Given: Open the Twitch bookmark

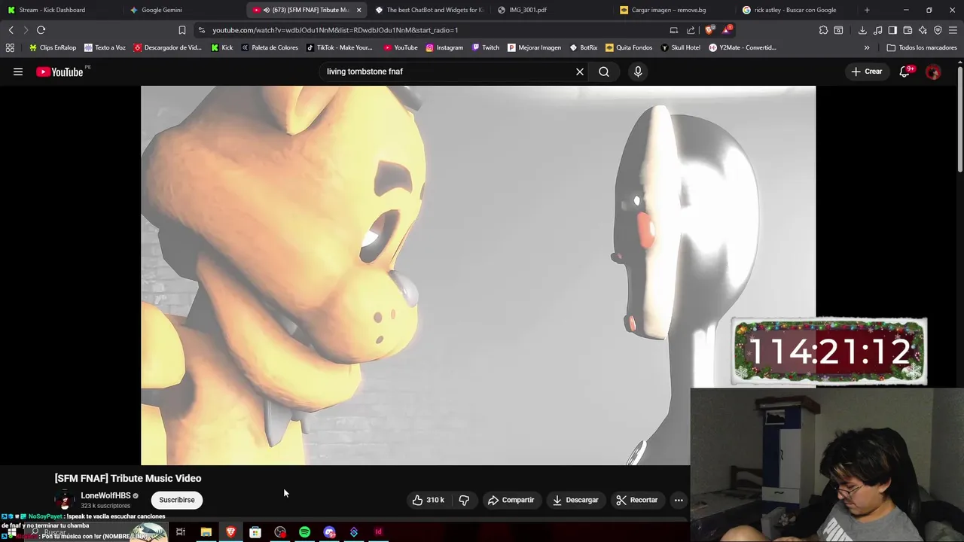Looking at the screenshot, I should pos(486,47).
